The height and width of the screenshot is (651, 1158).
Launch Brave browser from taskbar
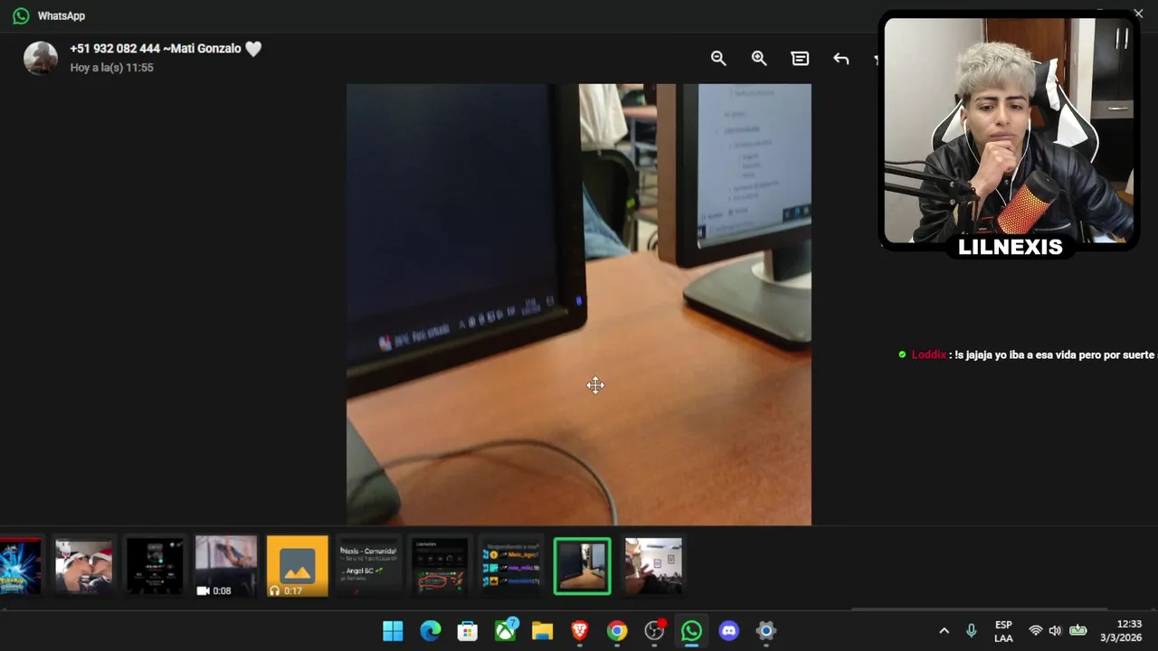click(580, 631)
